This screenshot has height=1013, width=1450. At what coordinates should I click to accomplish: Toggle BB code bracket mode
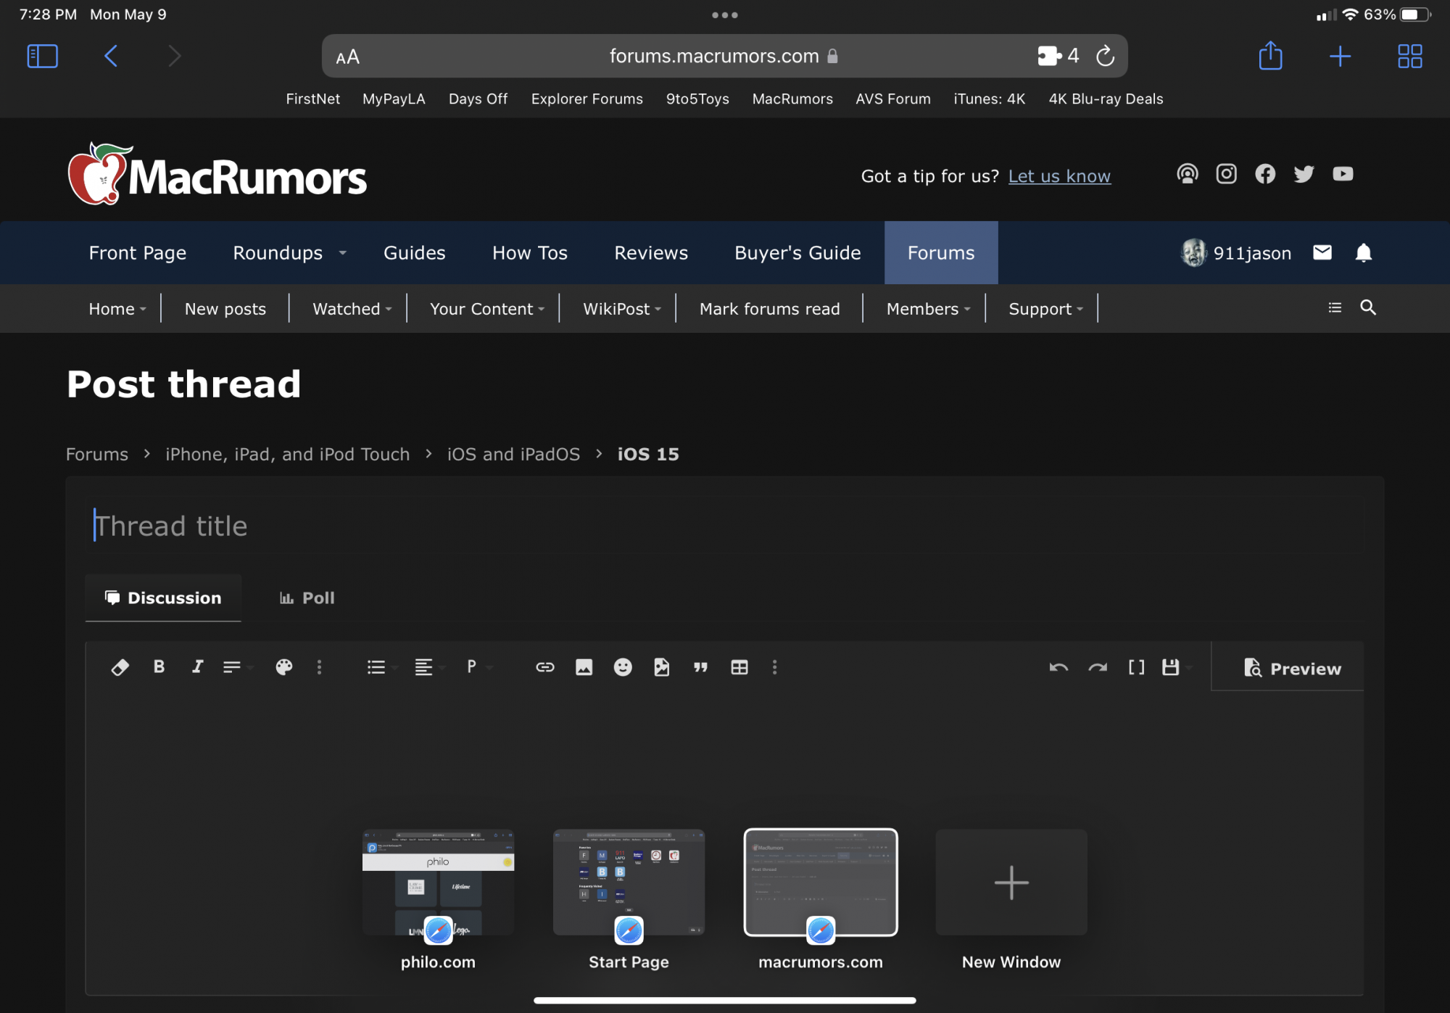[1136, 667]
